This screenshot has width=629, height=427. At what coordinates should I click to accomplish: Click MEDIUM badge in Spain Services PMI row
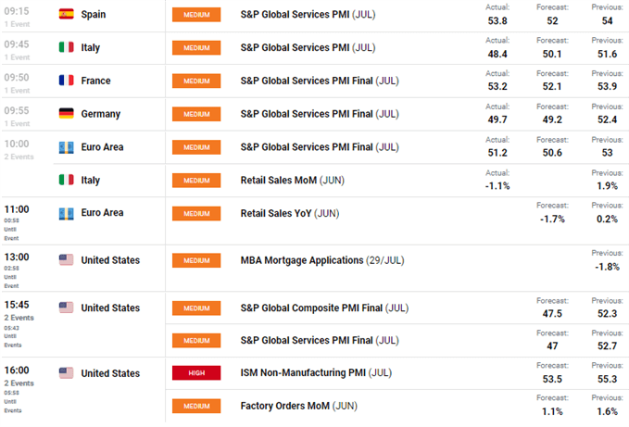pos(196,15)
